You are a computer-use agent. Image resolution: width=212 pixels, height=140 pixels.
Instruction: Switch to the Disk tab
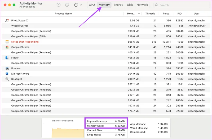click(130, 5)
